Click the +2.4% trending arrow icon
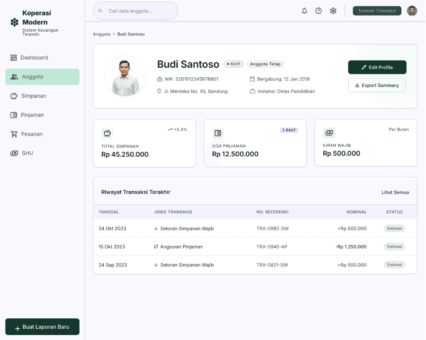 [x=170, y=129]
